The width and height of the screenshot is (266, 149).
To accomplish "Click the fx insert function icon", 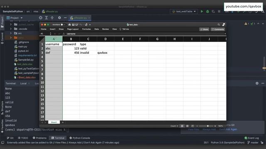I will [64, 34].
